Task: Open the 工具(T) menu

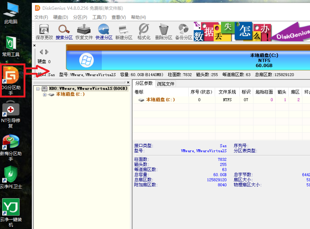Action: click(99, 17)
